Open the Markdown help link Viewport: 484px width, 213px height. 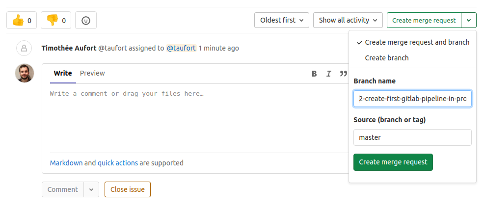coord(66,162)
